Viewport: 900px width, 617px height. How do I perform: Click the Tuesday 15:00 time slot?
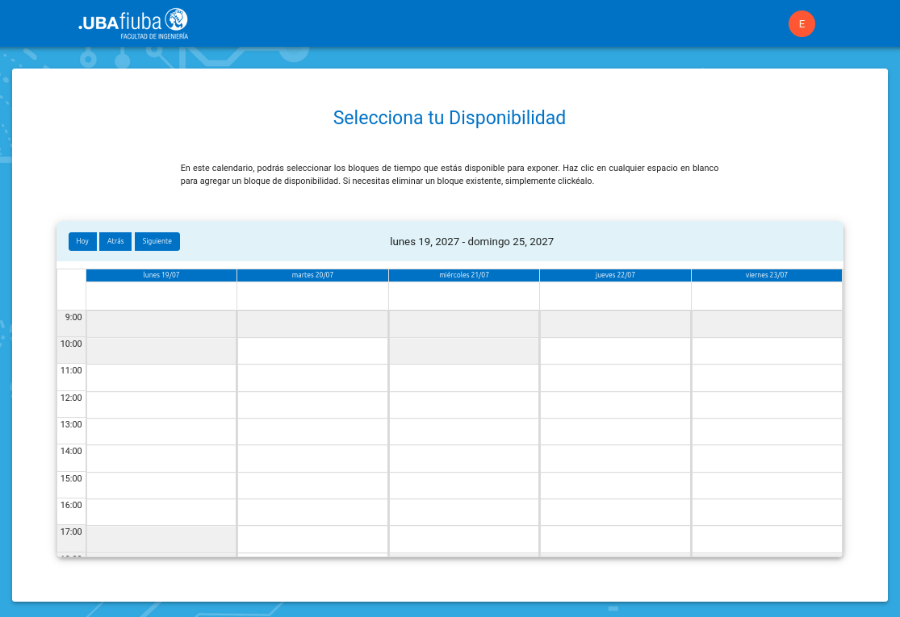coord(312,486)
